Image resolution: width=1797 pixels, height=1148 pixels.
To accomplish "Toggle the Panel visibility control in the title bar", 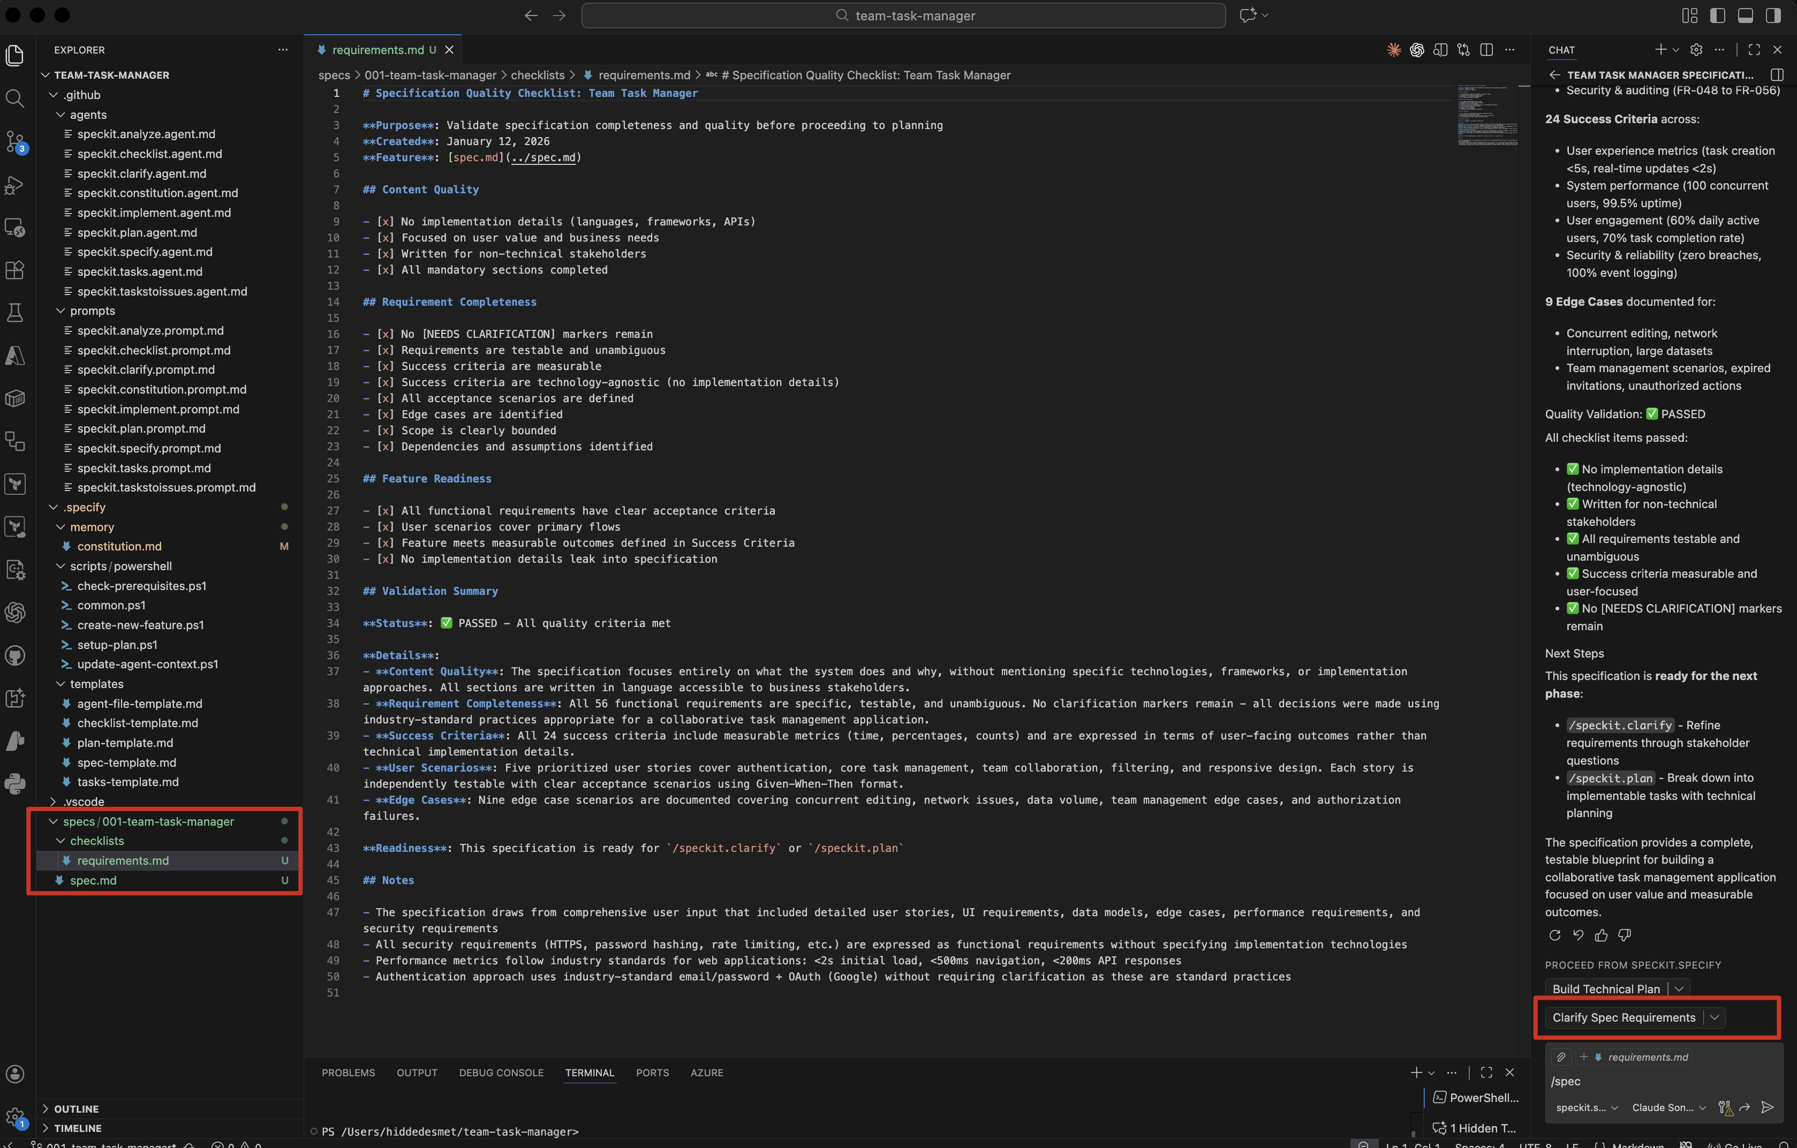I will [1746, 15].
